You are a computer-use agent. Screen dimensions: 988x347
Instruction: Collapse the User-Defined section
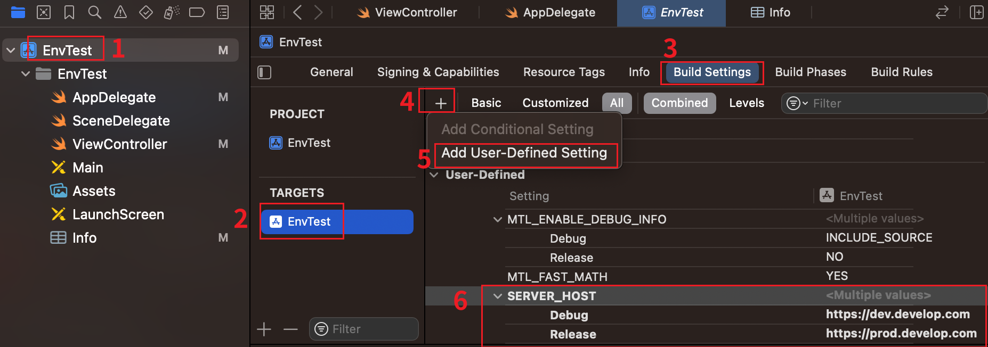click(x=434, y=175)
